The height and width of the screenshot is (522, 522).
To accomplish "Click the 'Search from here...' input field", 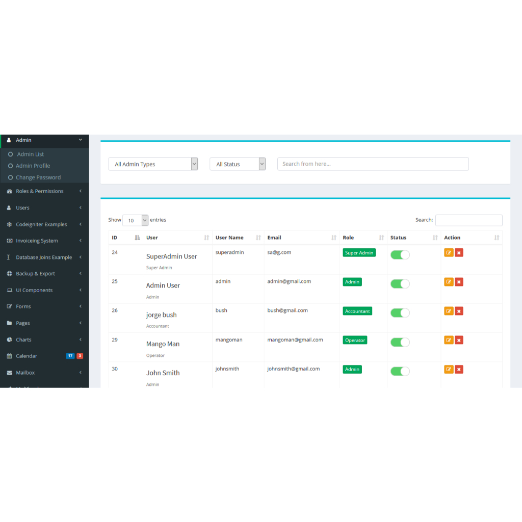I will pos(373,164).
